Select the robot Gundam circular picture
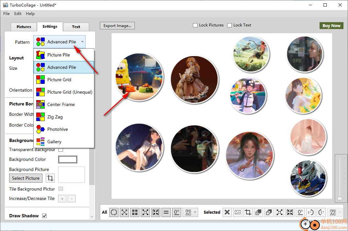Viewport: 348px width, 231px height. (308, 178)
